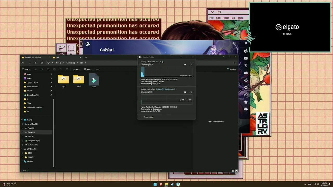This screenshot has width=333, height=187.
Task: Open Steam from the taskbar
Action: click(x=172, y=184)
